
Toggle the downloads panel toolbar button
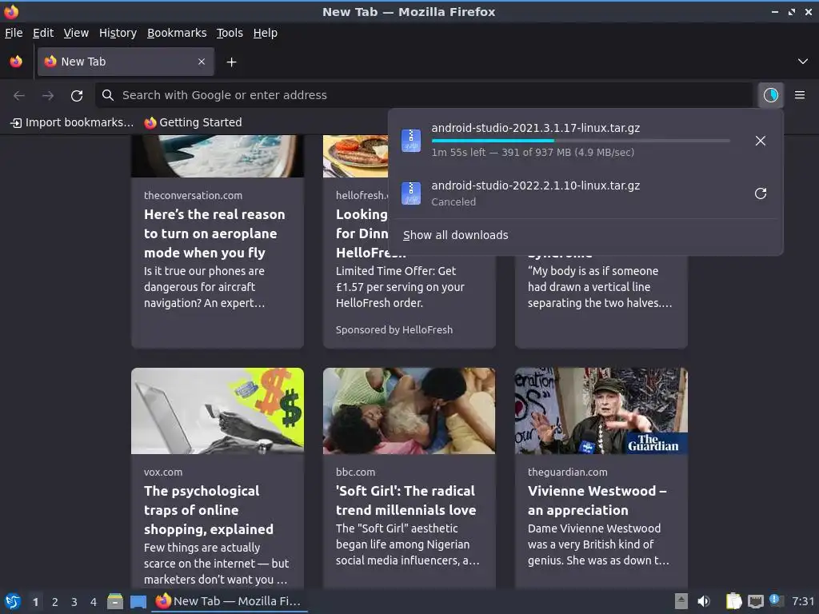pos(771,95)
